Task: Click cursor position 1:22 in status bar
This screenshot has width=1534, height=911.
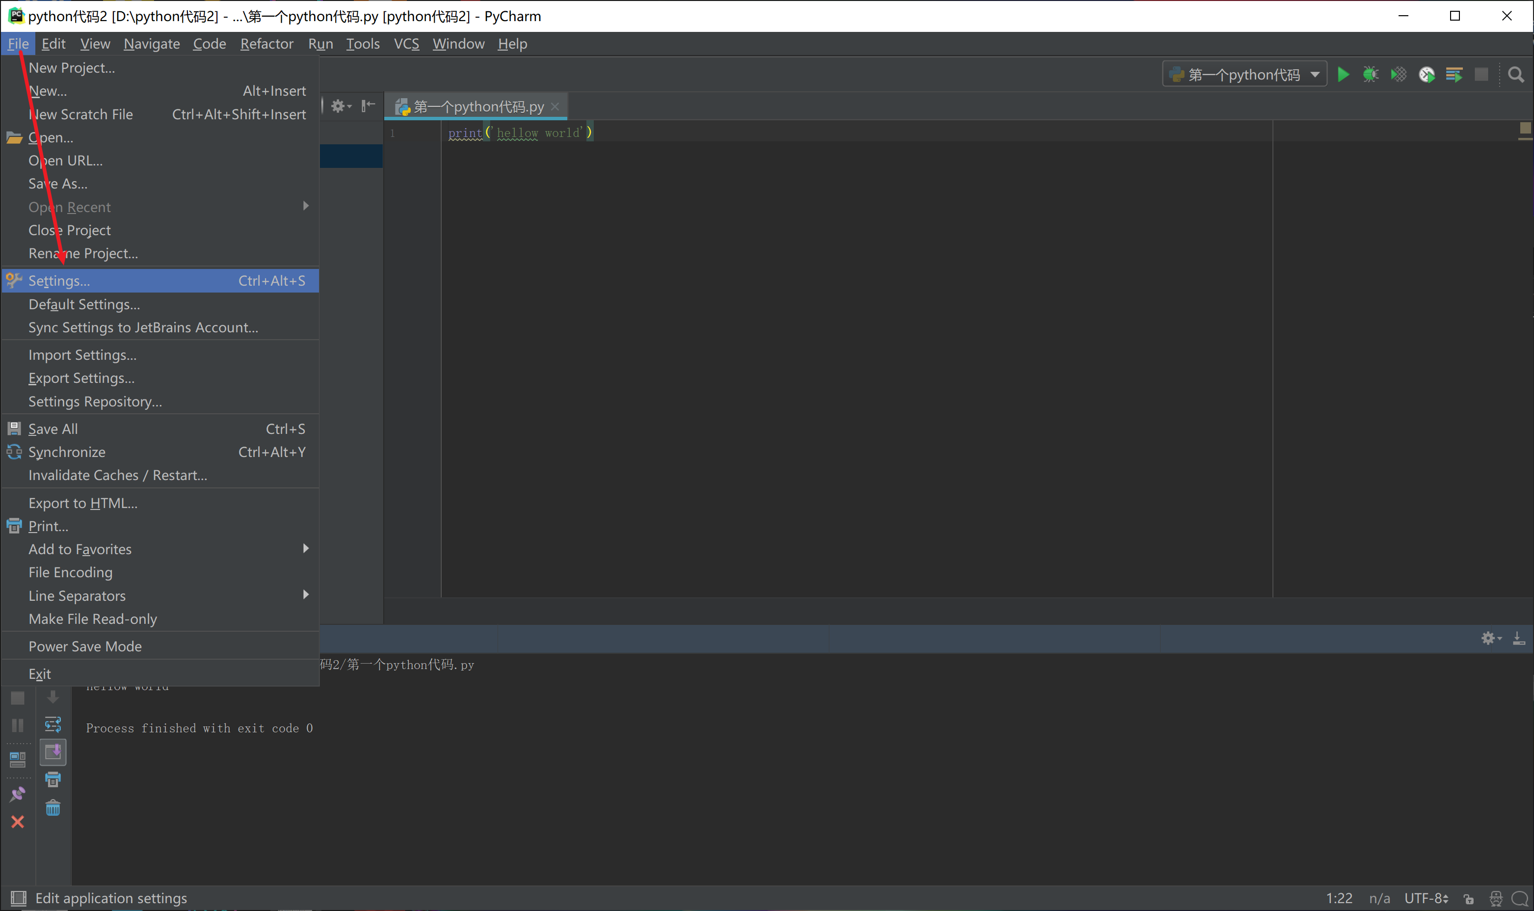Action: click(1340, 899)
